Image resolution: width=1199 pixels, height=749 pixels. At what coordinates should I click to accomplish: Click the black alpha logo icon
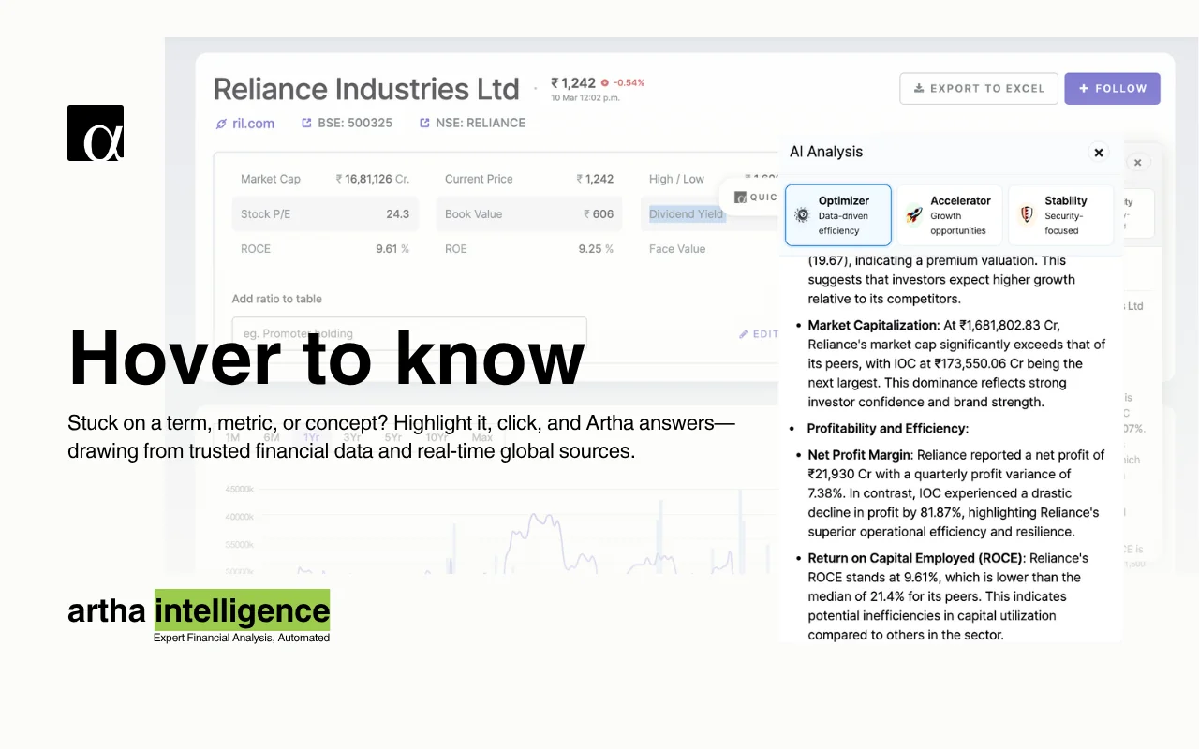[x=95, y=133]
